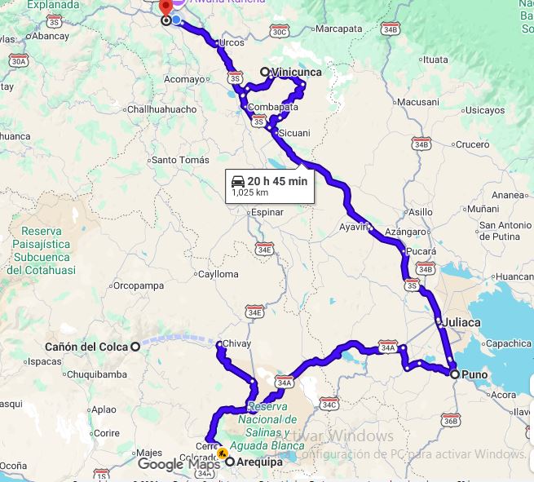Viewport: 534px width, 482px height.
Task: Select the Arequipa waypoint circle
Action: [x=231, y=462]
